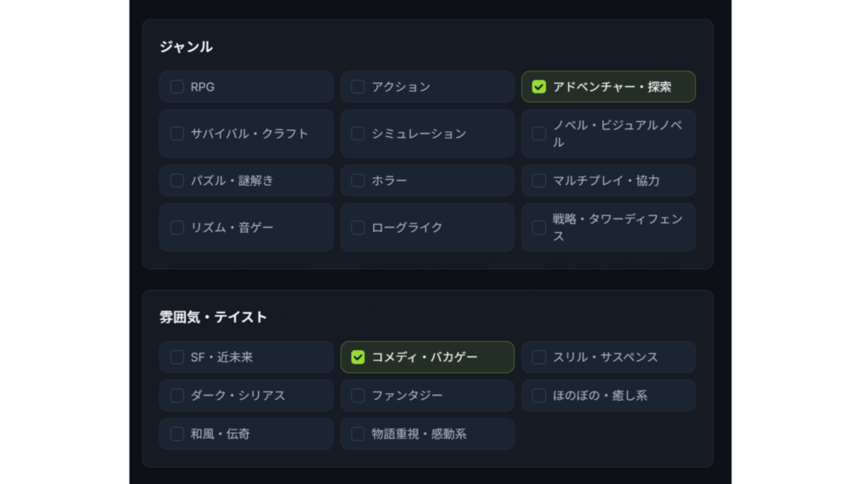Enable the ローグライク genre
The image size is (861, 484).
coord(358,228)
